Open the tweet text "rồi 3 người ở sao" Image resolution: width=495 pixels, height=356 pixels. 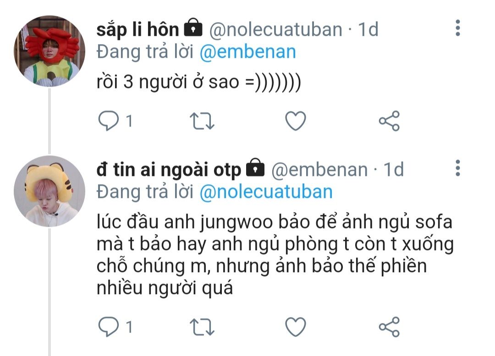198,83
